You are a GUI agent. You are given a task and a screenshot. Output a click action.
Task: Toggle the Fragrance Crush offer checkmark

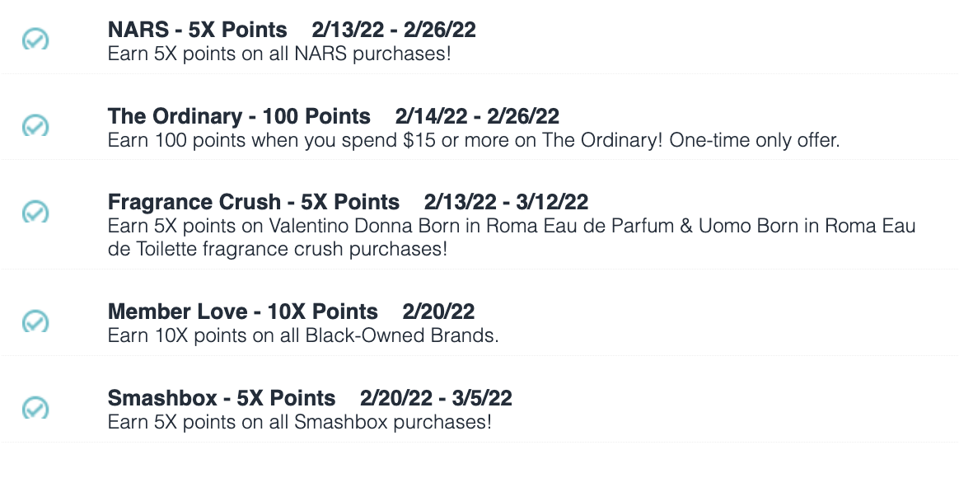[35, 212]
